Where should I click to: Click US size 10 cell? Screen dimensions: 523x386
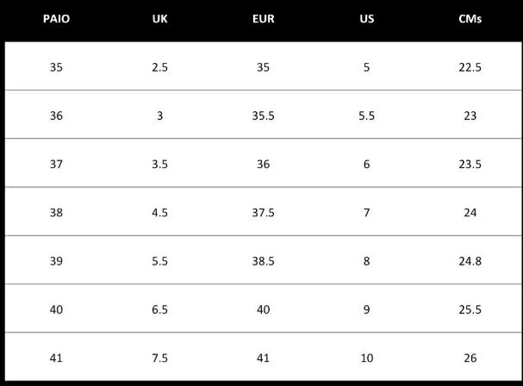click(x=366, y=358)
